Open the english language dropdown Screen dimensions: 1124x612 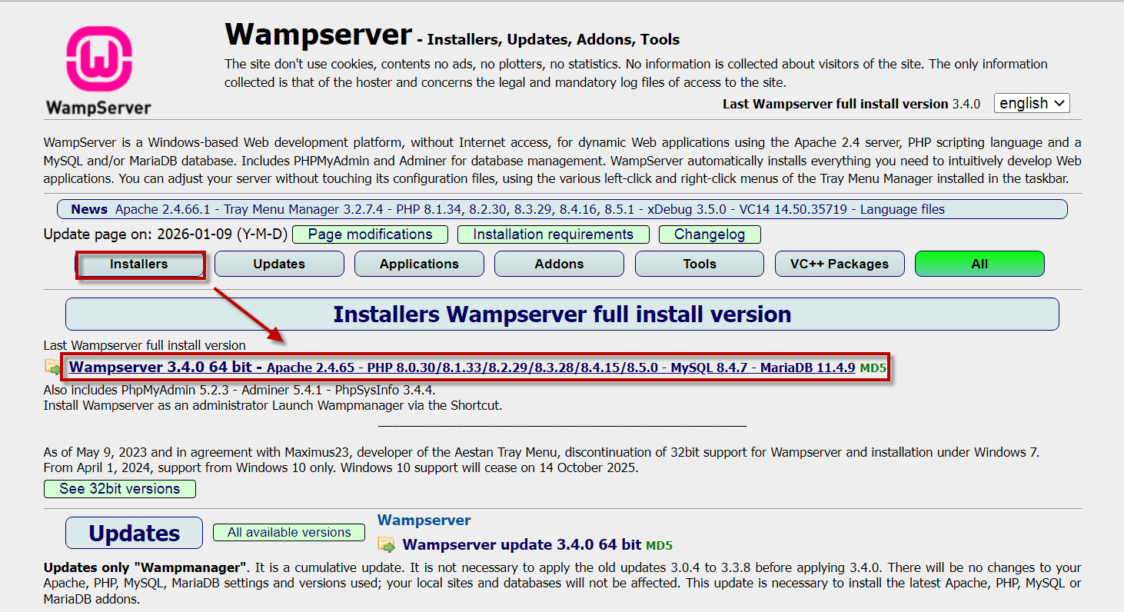pos(1031,103)
